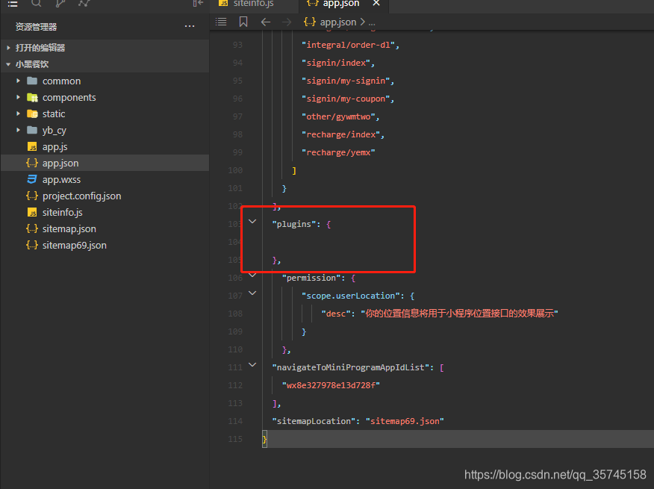The image size is (654, 489).
Task: Go forward with the right arrow icon
Action: pyautogui.click(x=287, y=22)
